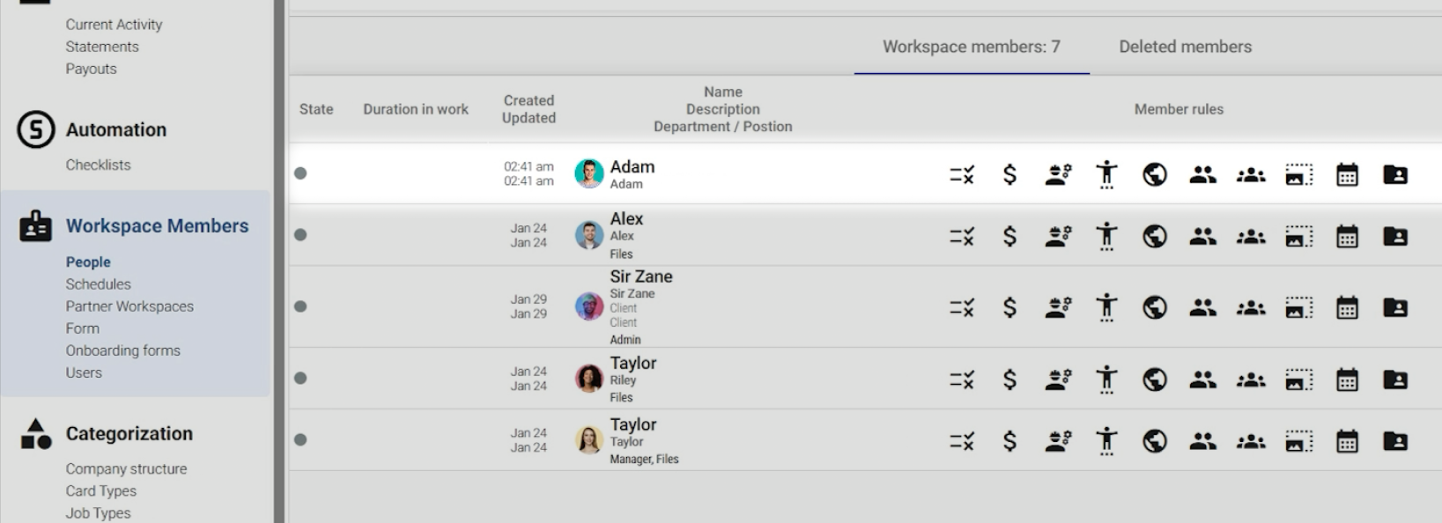1442x523 pixels.
Task: Click Sir Zane's avatar thumbnail
Action: tap(588, 306)
